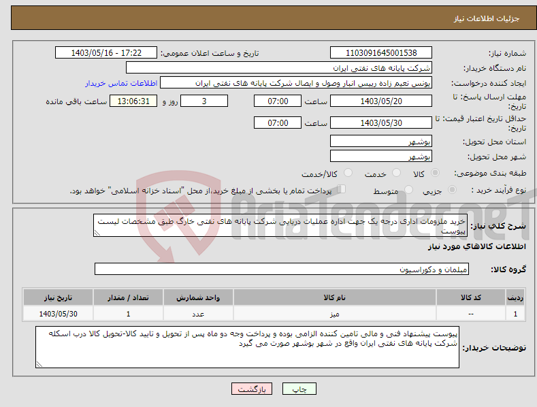537x407 pixels.
Task: Open the اطلاعات تماس خریدار link
Action: pos(121,83)
